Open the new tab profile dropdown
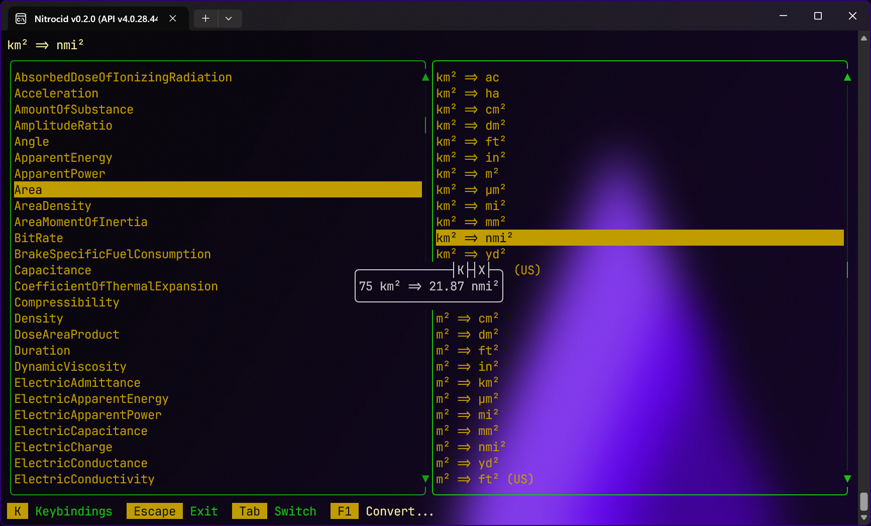 point(229,19)
